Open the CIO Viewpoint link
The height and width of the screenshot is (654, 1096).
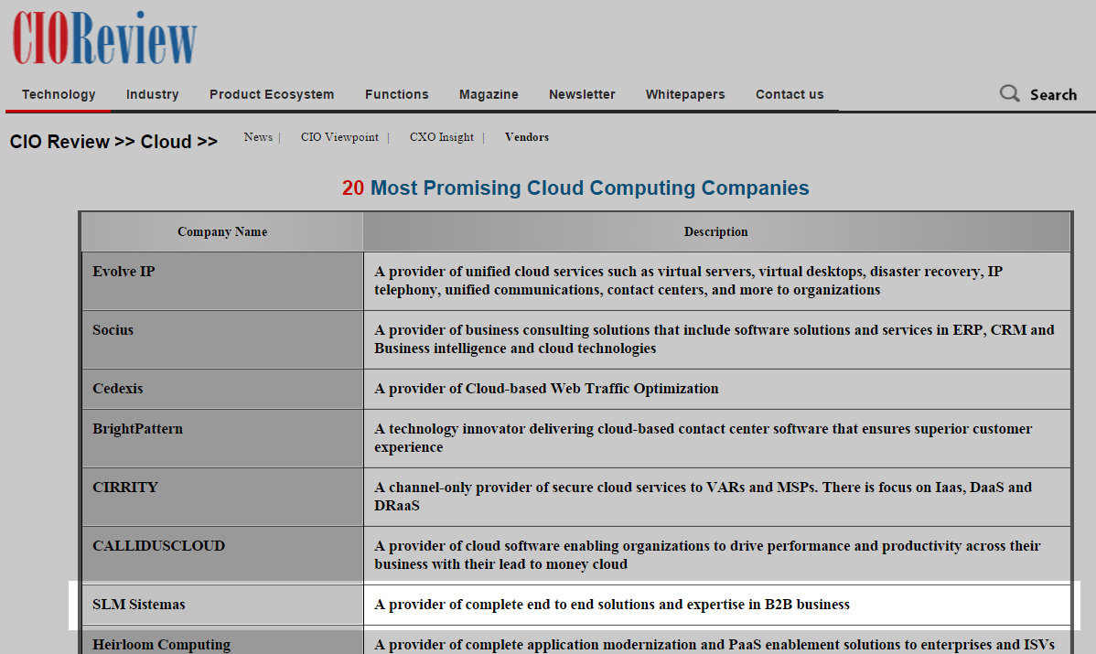[339, 137]
